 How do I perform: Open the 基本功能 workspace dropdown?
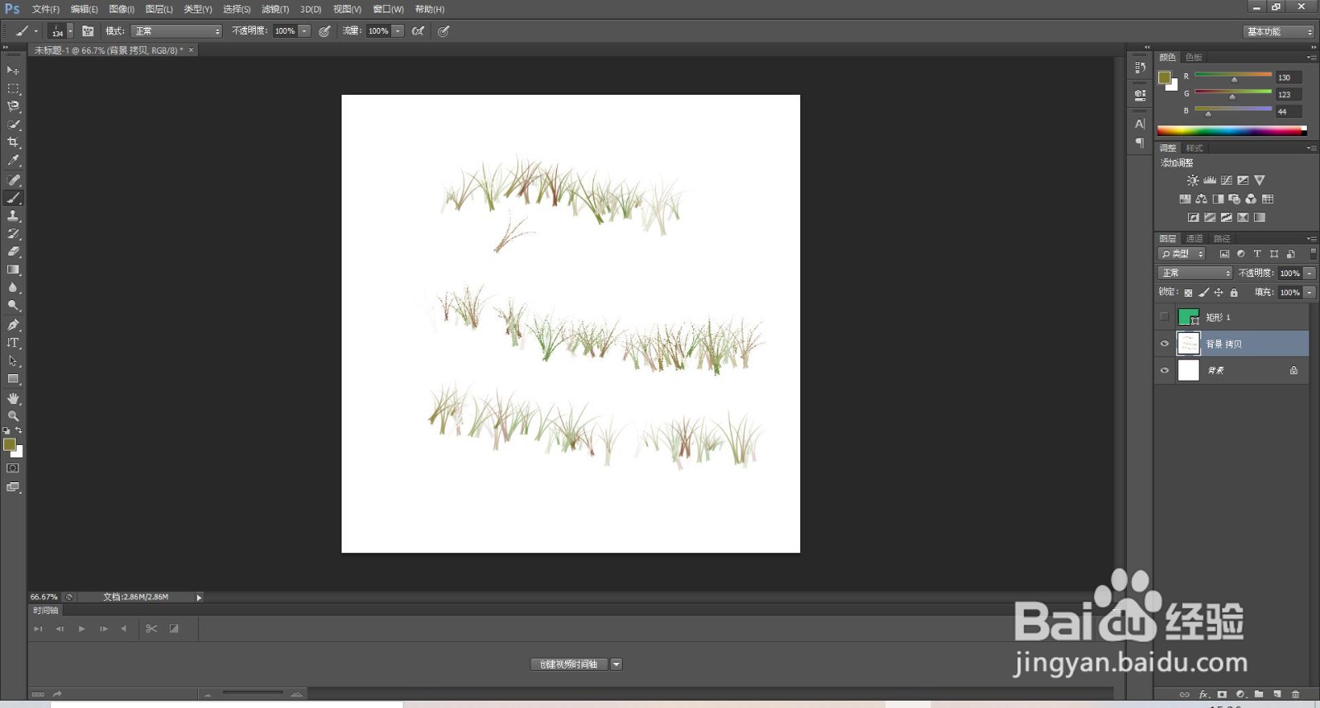(x=1279, y=31)
